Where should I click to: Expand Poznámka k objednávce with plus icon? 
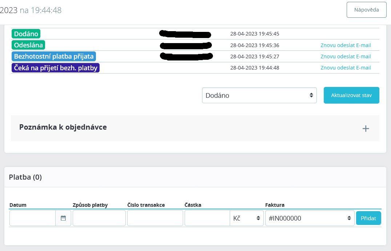[366, 129]
